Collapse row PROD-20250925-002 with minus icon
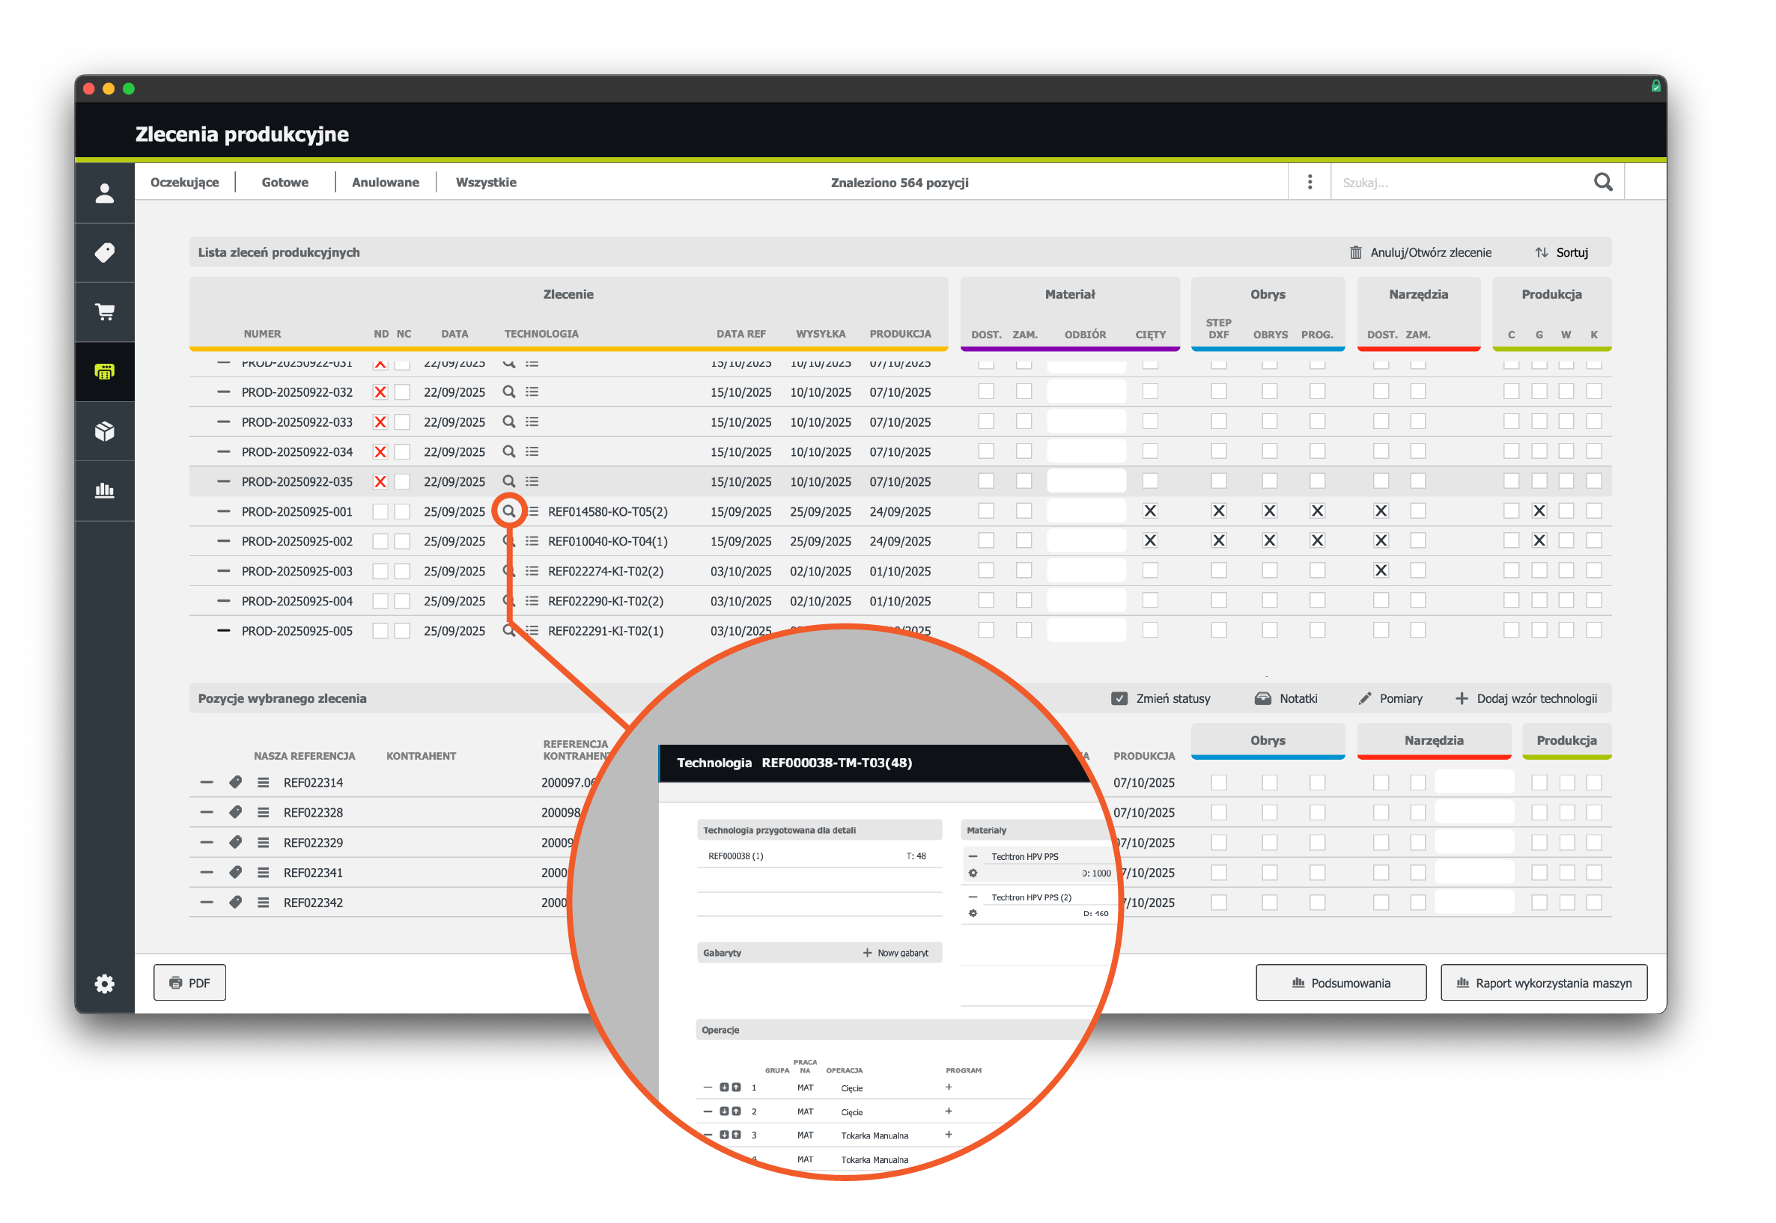 point(224,541)
